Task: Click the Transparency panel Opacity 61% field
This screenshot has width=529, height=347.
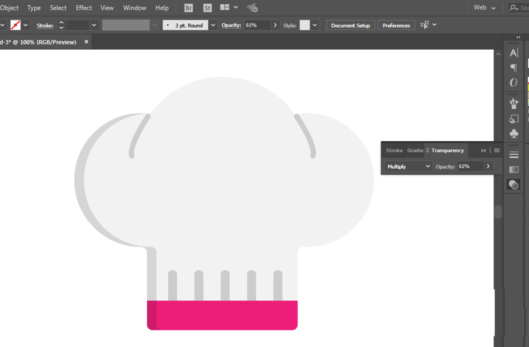Action: click(471, 166)
